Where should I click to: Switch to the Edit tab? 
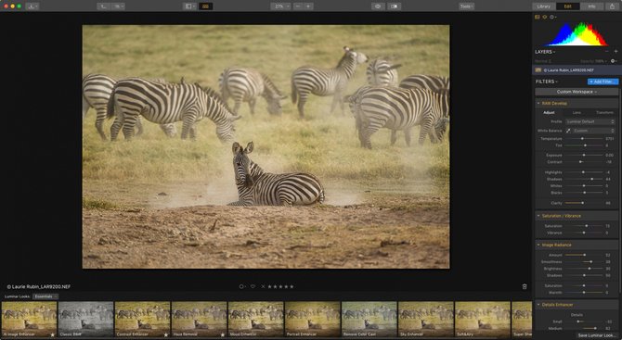pyautogui.click(x=567, y=6)
